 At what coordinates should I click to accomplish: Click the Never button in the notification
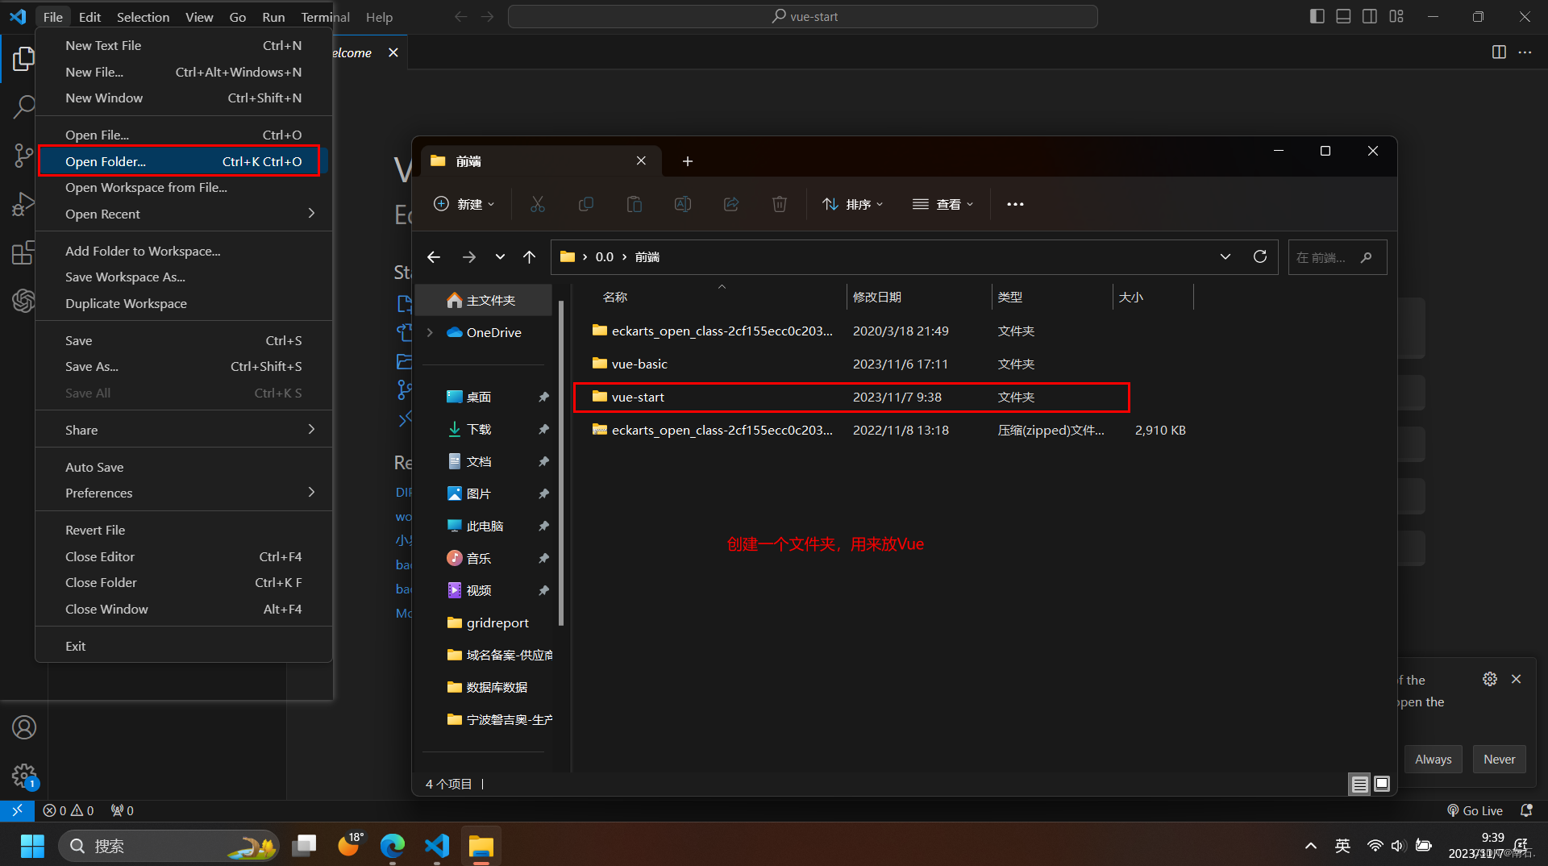[1499, 759]
